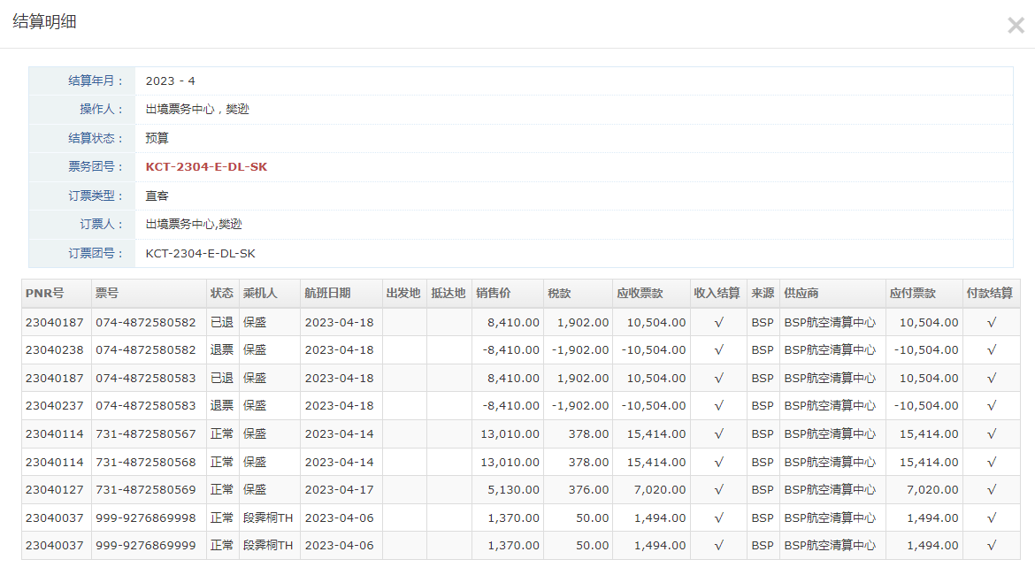Click the PNR 23040127 cell
Image resolution: width=1035 pixels, height=575 pixels.
point(54,490)
